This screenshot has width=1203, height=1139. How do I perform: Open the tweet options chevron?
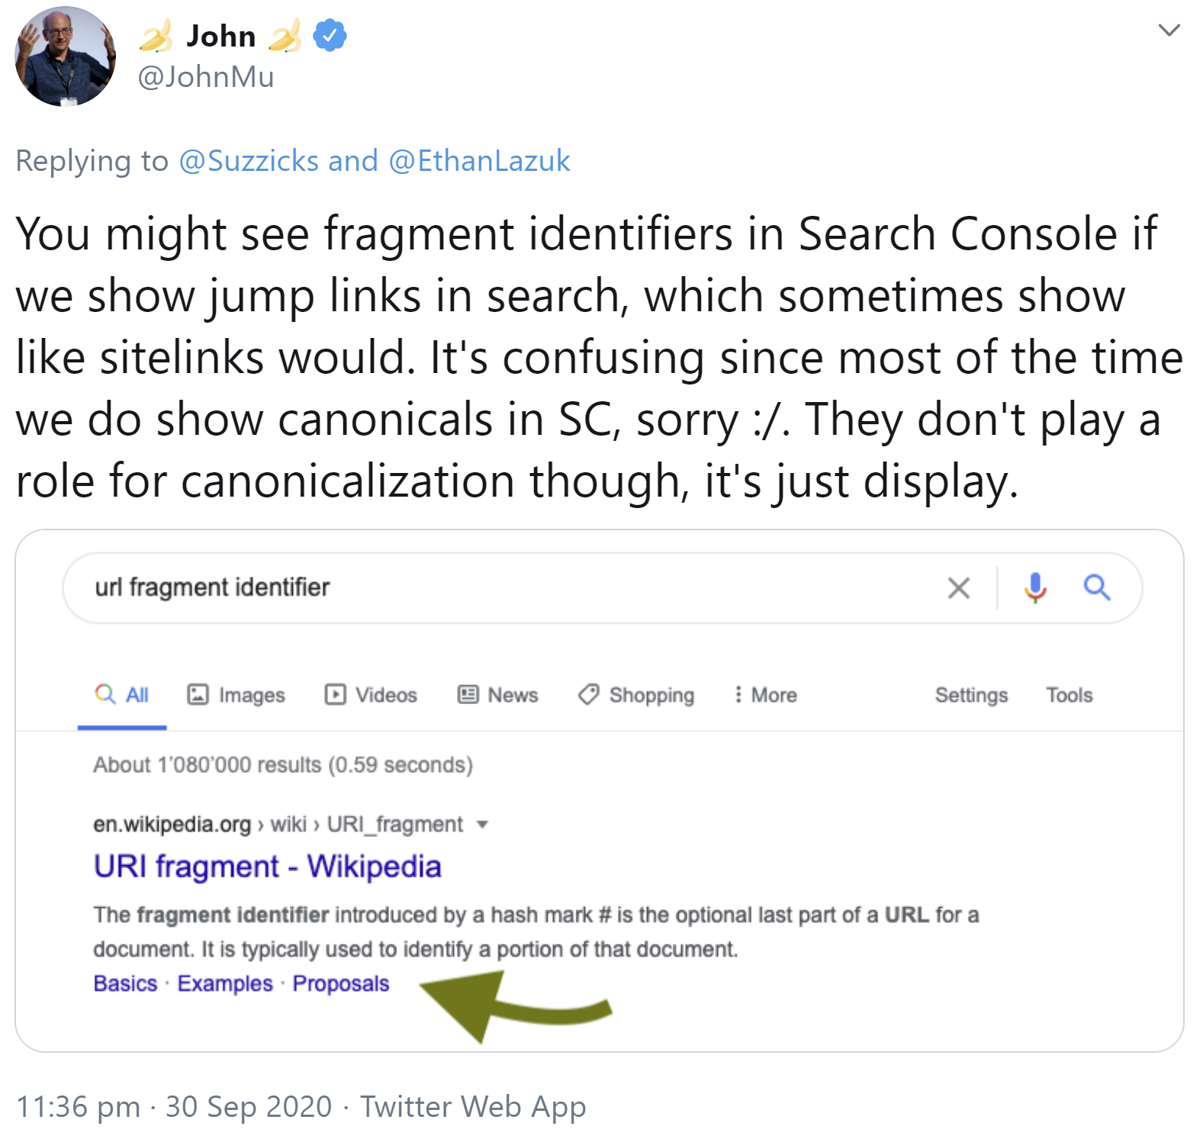pos(1168,31)
